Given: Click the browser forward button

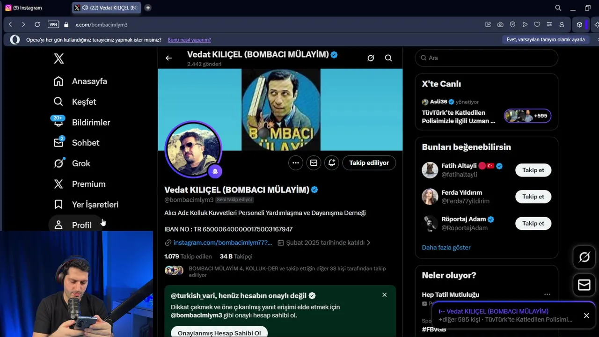Looking at the screenshot, I should tap(23, 24).
